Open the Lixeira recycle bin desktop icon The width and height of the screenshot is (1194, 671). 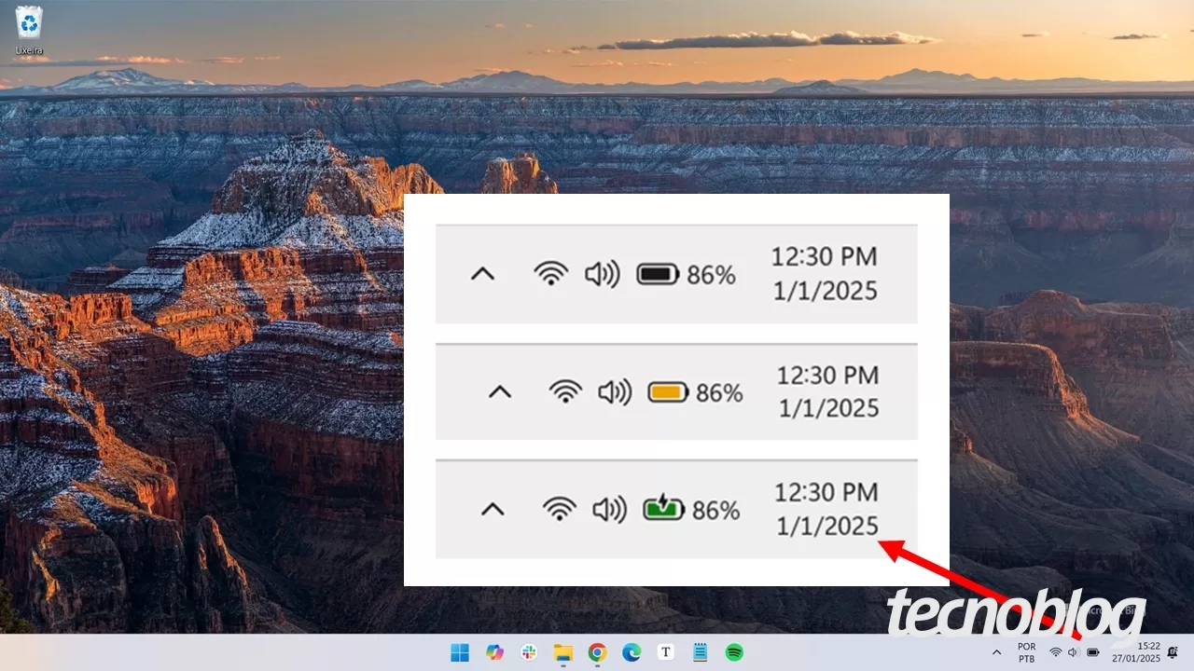[x=29, y=30]
